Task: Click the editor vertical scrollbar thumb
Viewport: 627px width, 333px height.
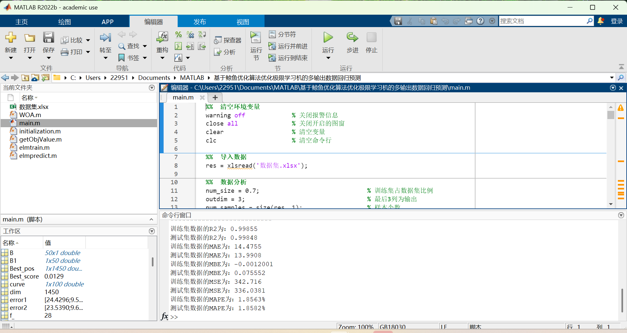Action: coord(611,115)
